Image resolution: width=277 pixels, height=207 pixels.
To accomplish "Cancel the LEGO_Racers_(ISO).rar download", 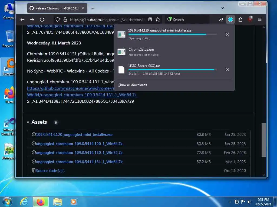I will coord(227,70).
